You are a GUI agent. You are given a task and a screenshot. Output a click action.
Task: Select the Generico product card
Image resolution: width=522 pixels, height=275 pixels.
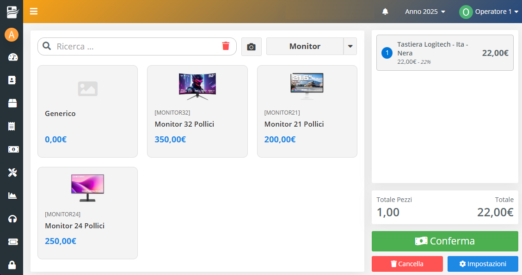87,111
